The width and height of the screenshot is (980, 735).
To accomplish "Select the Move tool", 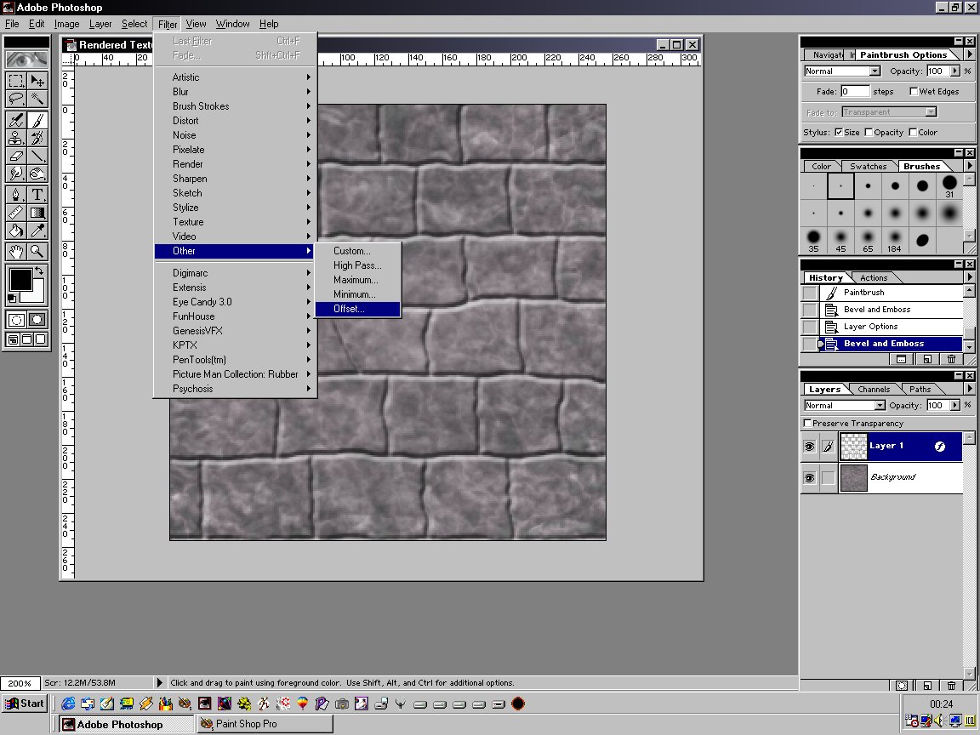I will click(x=37, y=81).
